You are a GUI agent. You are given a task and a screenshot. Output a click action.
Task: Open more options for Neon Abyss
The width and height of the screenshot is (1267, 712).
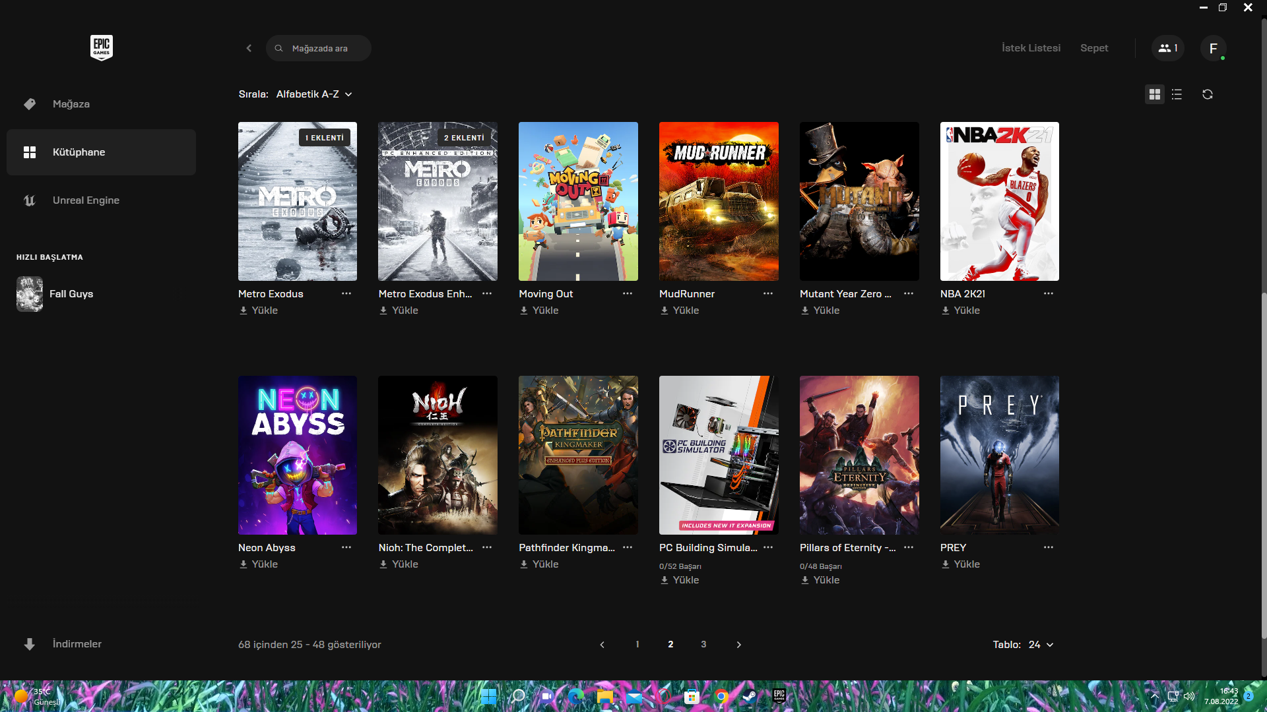tap(346, 547)
